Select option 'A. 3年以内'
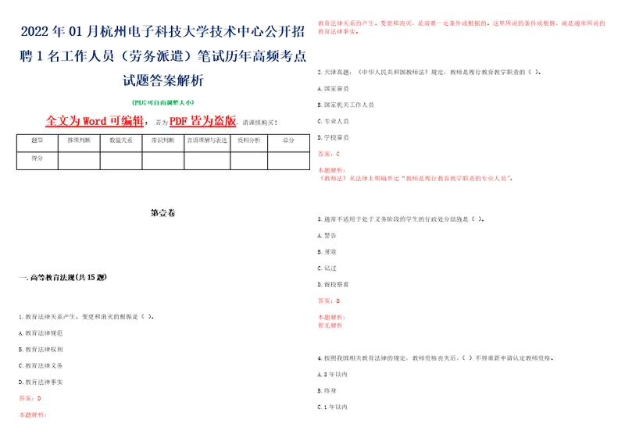Viewport: 625px width, 441px height. 332,375
